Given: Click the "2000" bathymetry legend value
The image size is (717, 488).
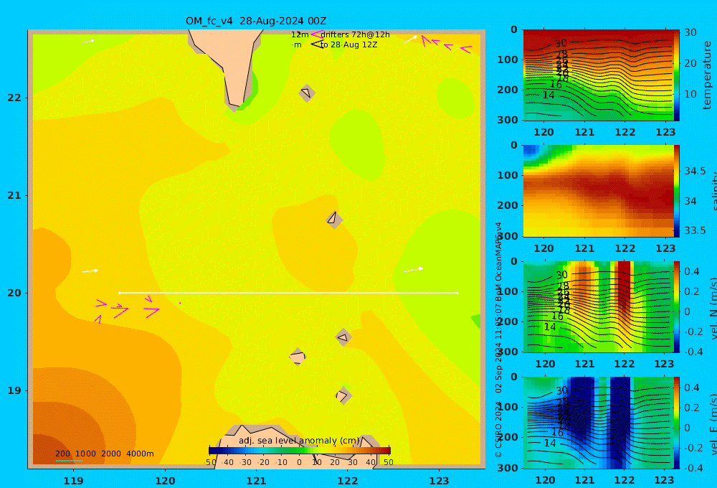Looking at the screenshot, I should [x=111, y=454].
